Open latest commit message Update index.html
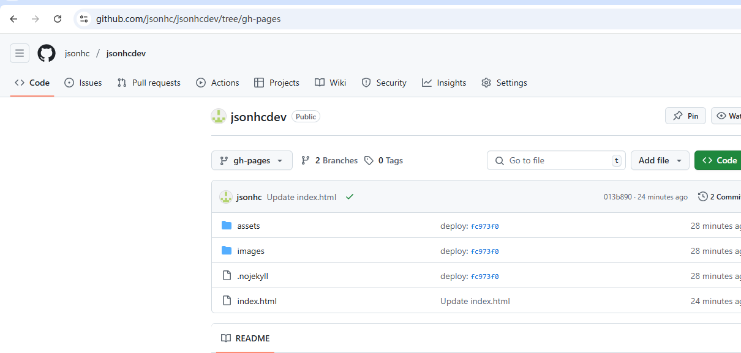This screenshot has height=353, width=741. [x=301, y=197]
